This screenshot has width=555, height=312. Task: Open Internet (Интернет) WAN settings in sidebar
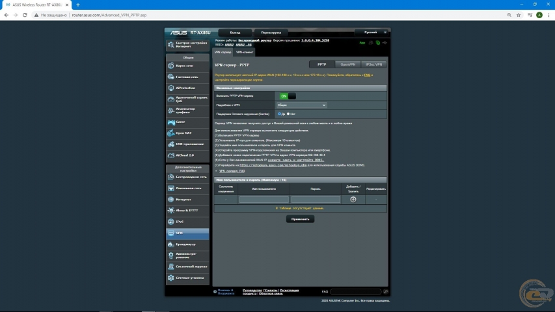(x=187, y=200)
